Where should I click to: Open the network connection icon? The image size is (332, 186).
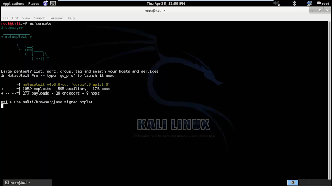coord(309,3)
